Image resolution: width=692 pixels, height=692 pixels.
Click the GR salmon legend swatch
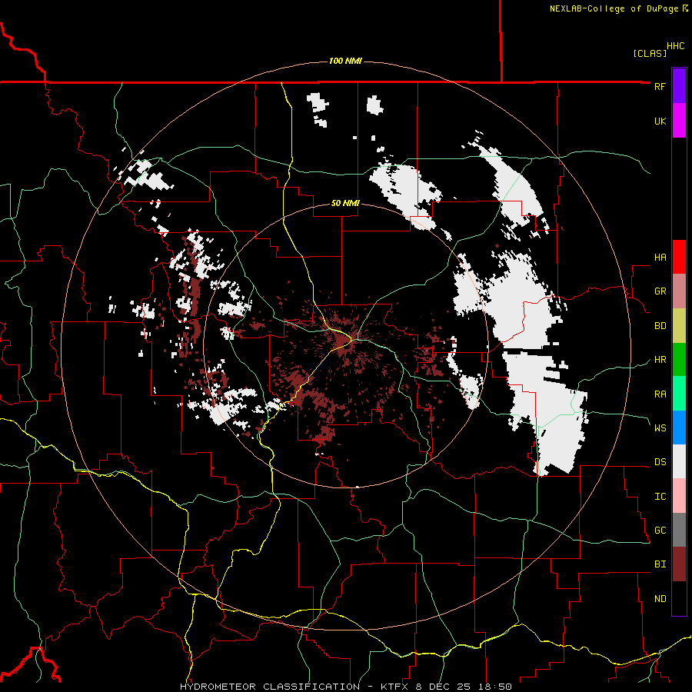click(679, 291)
